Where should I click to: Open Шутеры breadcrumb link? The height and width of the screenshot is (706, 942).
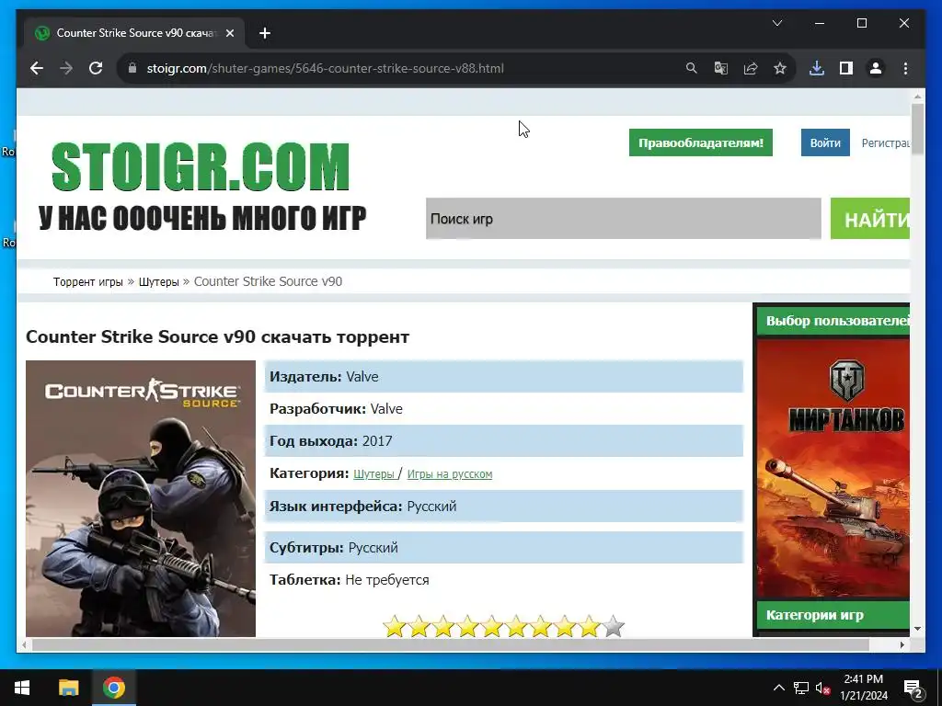point(158,281)
